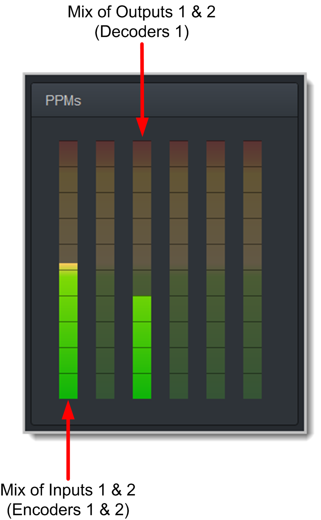Click the red clip segment atop sixth meter
The height and width of the screenshot is (520, 321).
[252, 153]
